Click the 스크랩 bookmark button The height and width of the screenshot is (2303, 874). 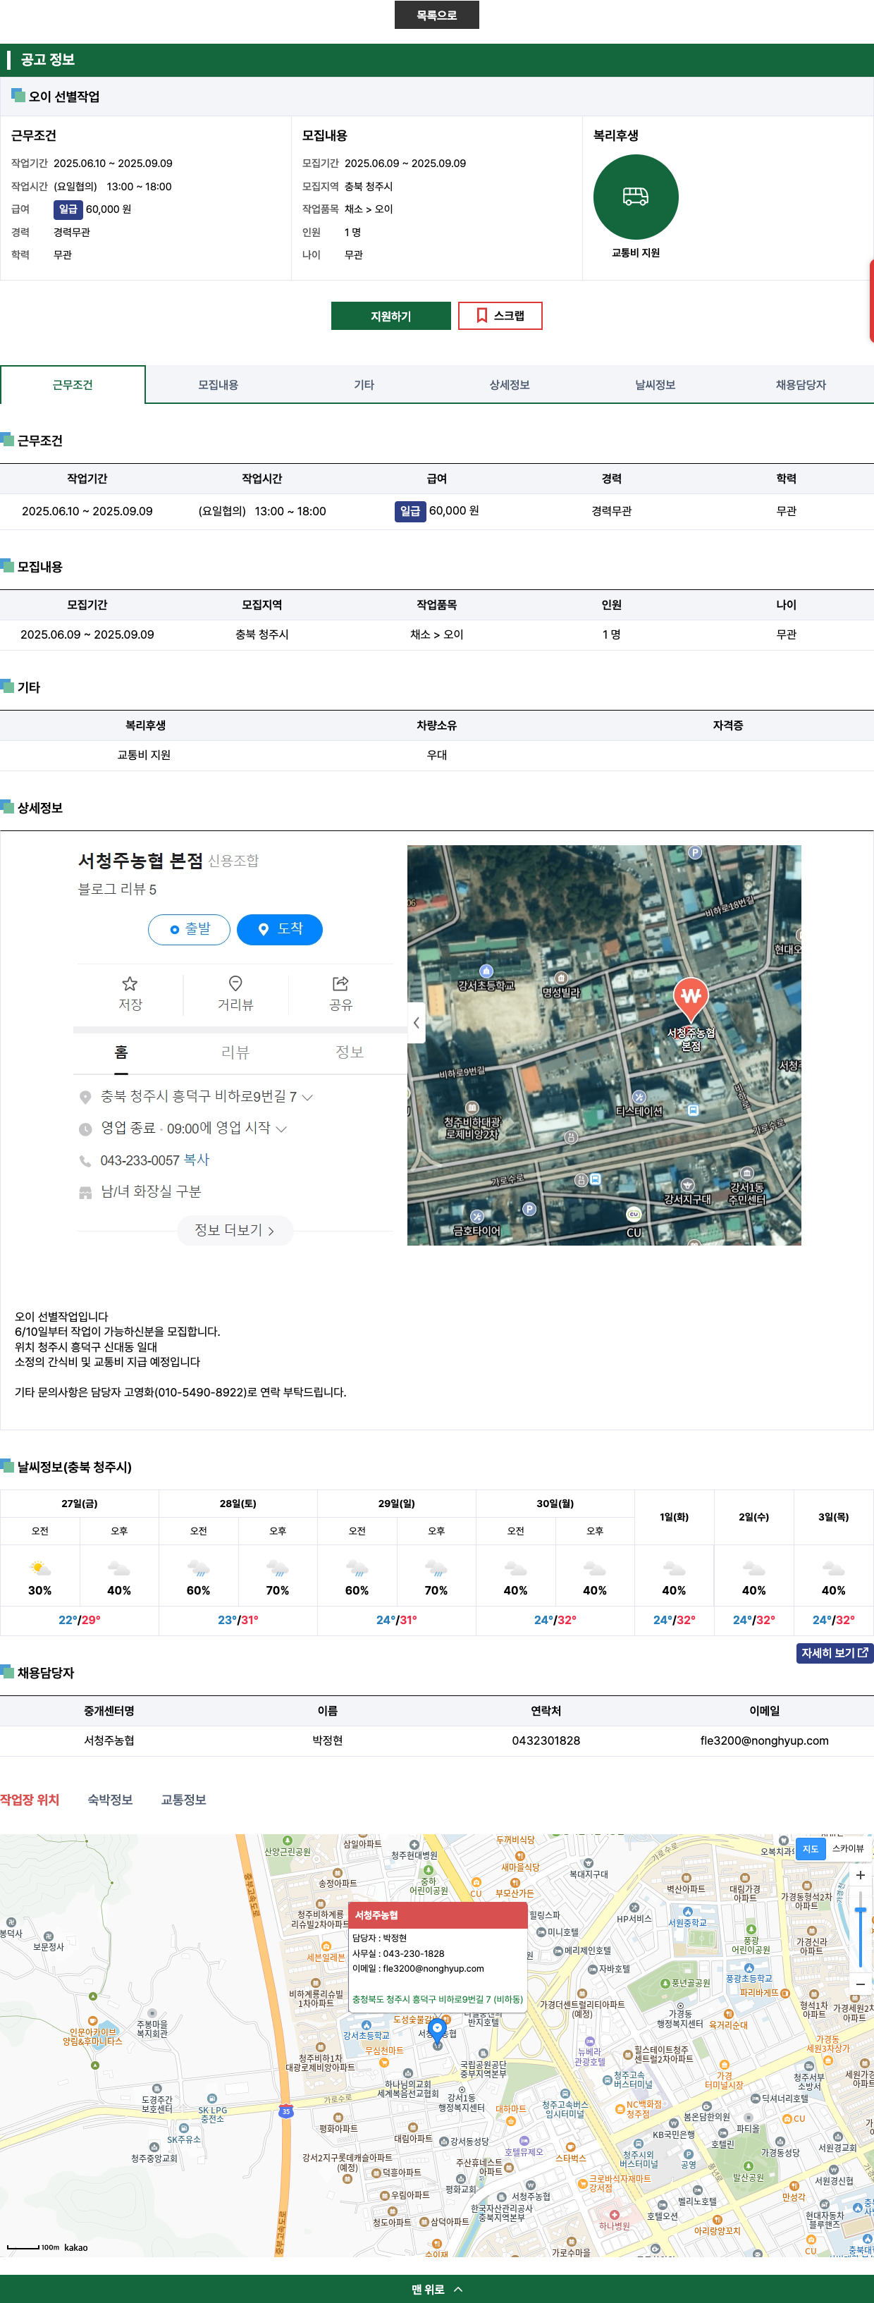[x=500, y=316]
